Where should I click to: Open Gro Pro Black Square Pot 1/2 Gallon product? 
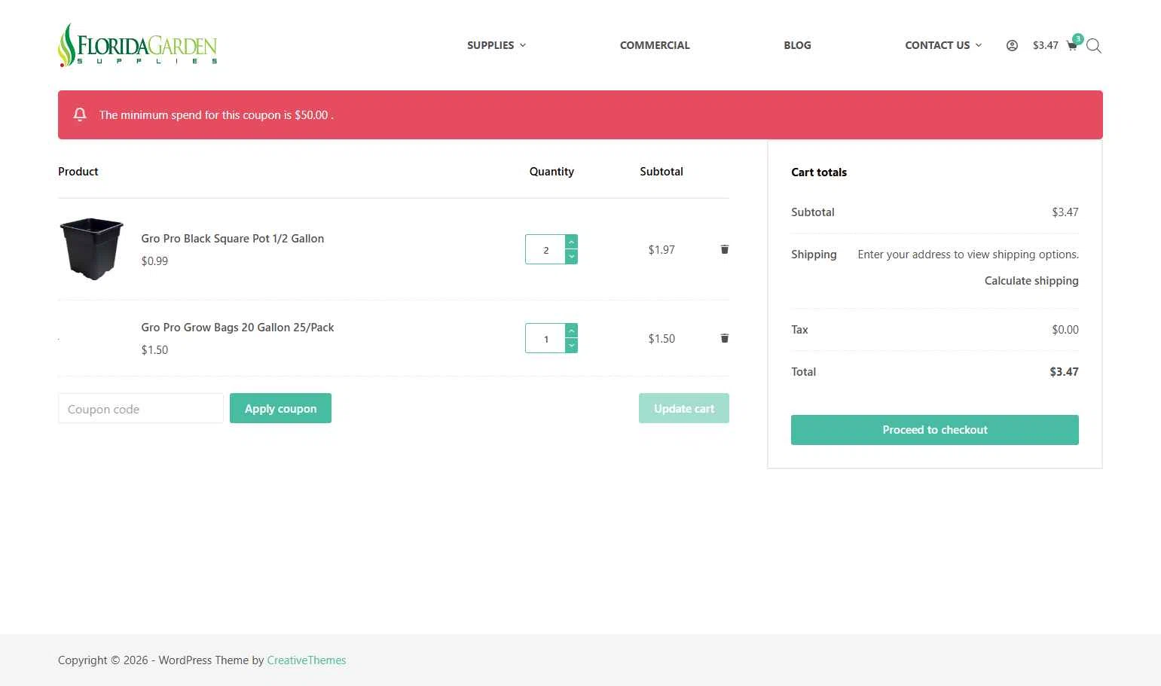pyautogui.click(x=233, y=239)
